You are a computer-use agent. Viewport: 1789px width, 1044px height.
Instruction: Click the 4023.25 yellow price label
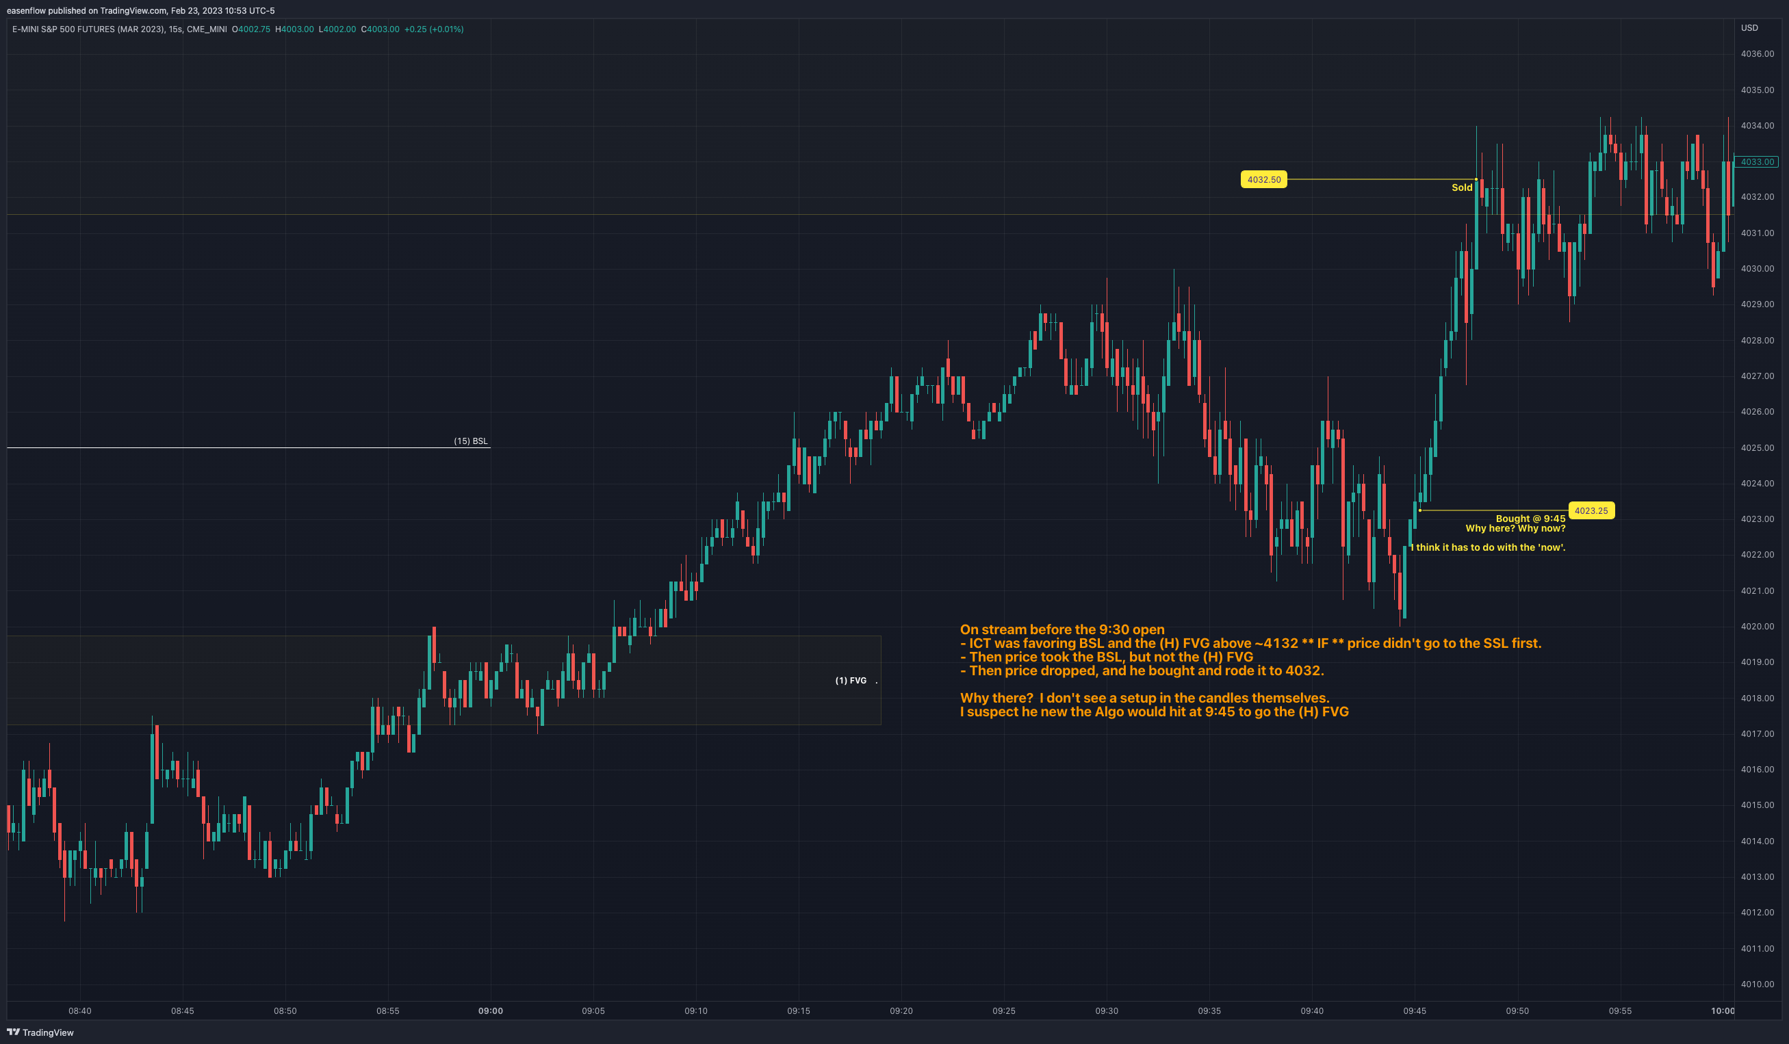point(1591,510)
